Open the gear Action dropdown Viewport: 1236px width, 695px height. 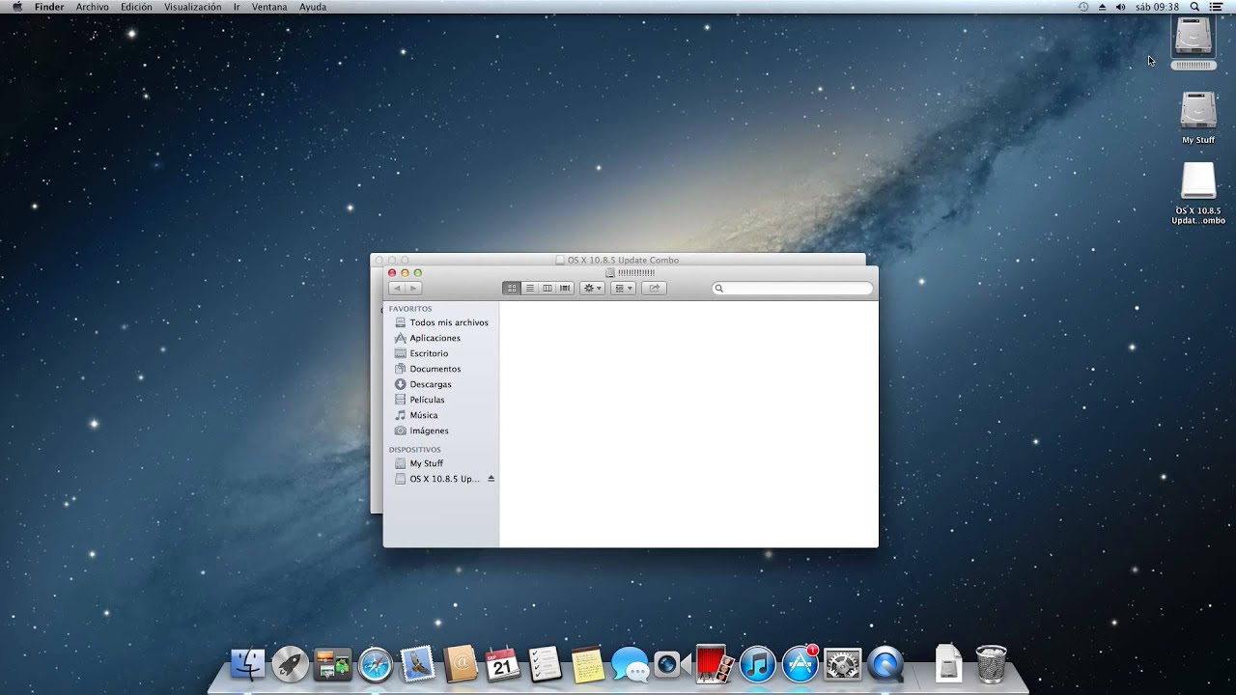point(592,288)
